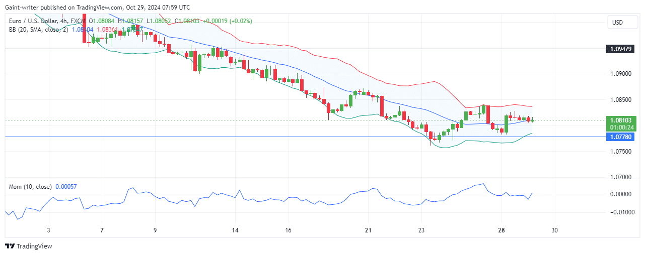Screen dimensions: 645x255
Task: Click date label 3 on time axis
Action: 49,230
